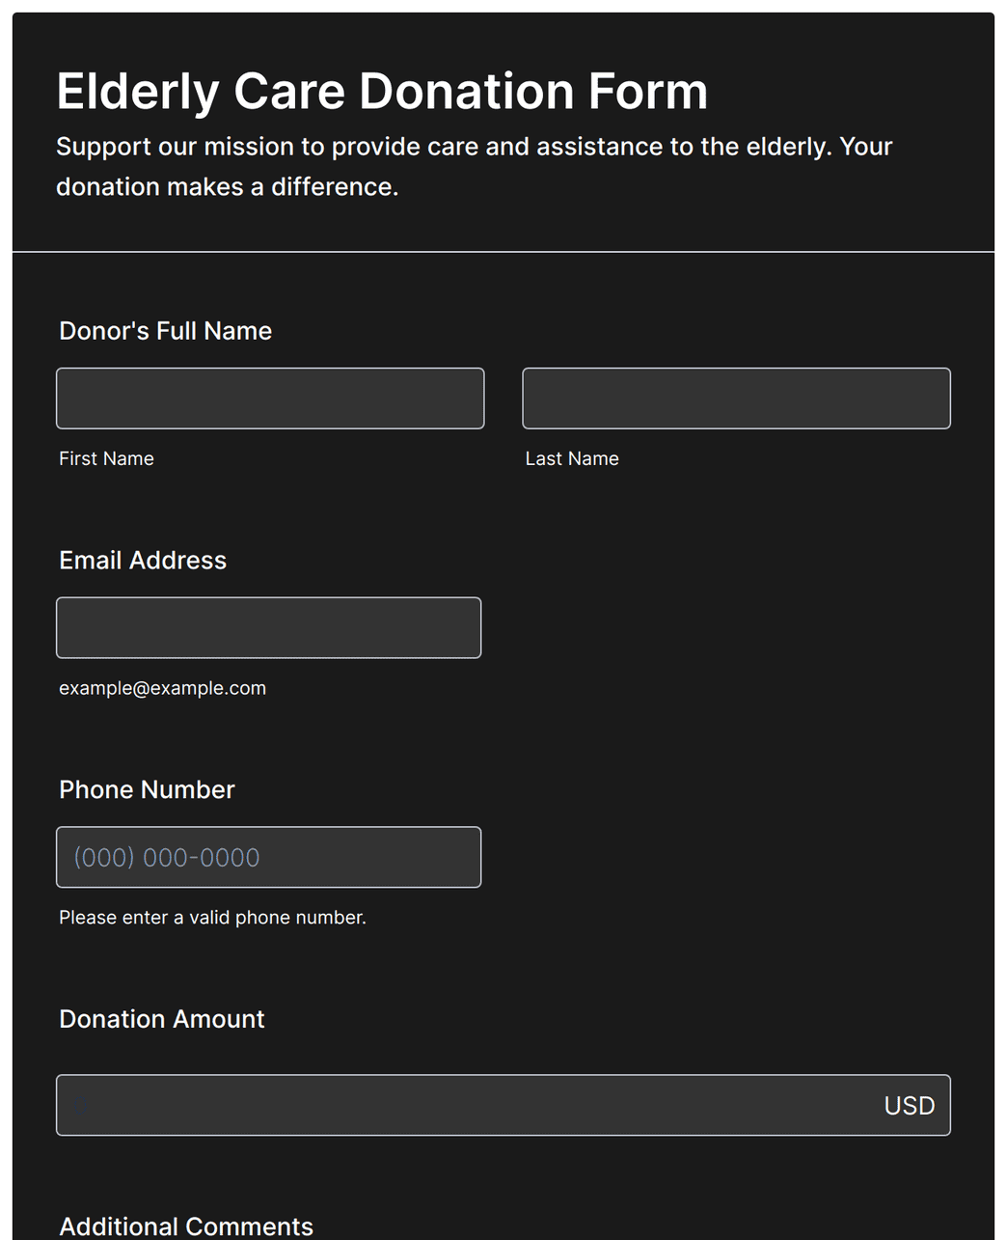Click the "Phone Number" label
The image size is (1007, 1240).
pyautogui.click(x=147, y=789)
